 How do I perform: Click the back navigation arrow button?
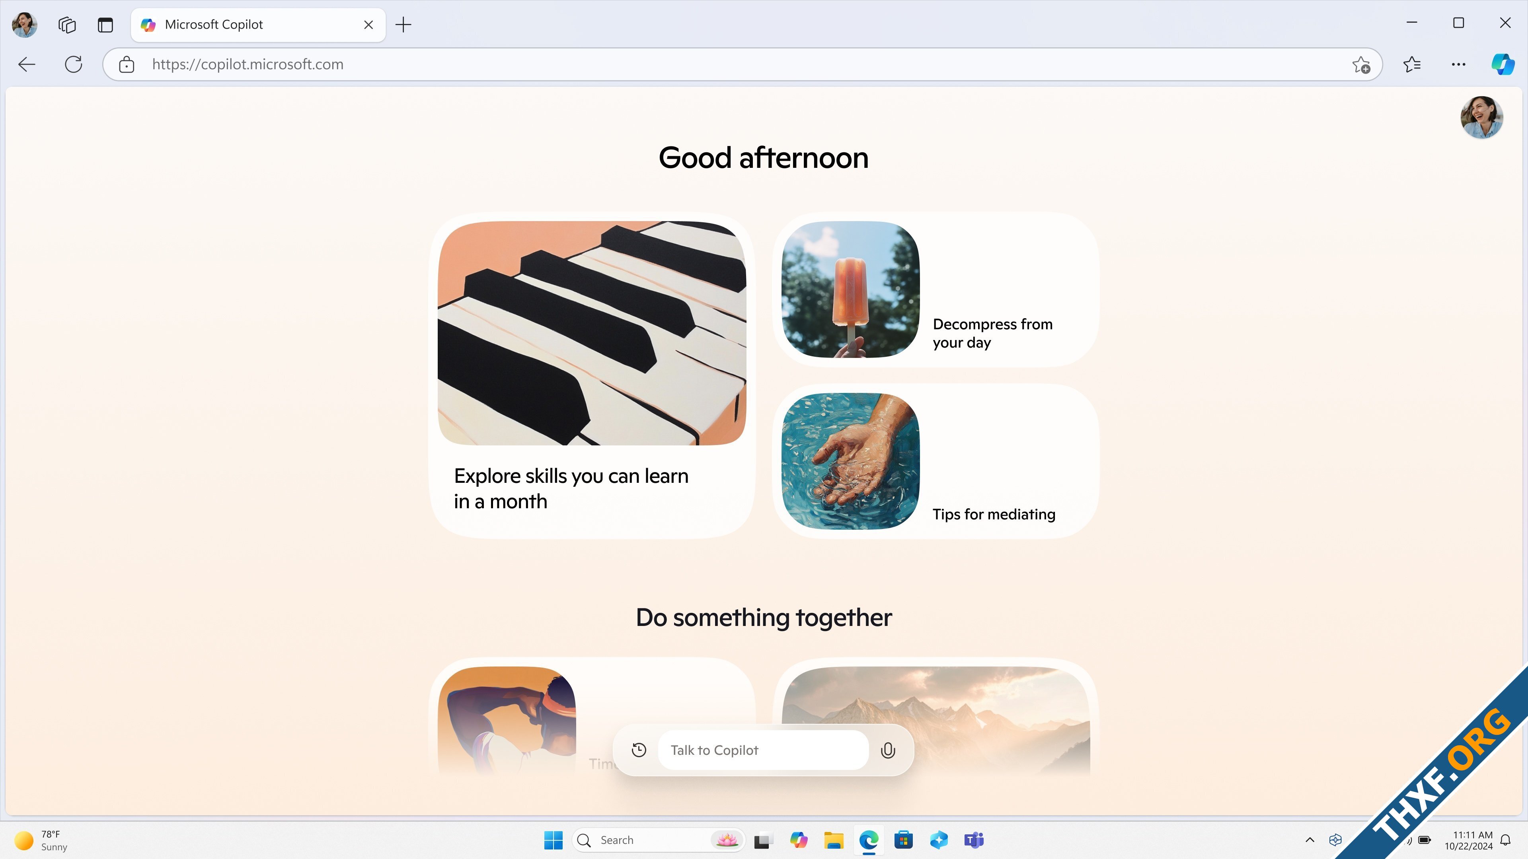[26, 64]
